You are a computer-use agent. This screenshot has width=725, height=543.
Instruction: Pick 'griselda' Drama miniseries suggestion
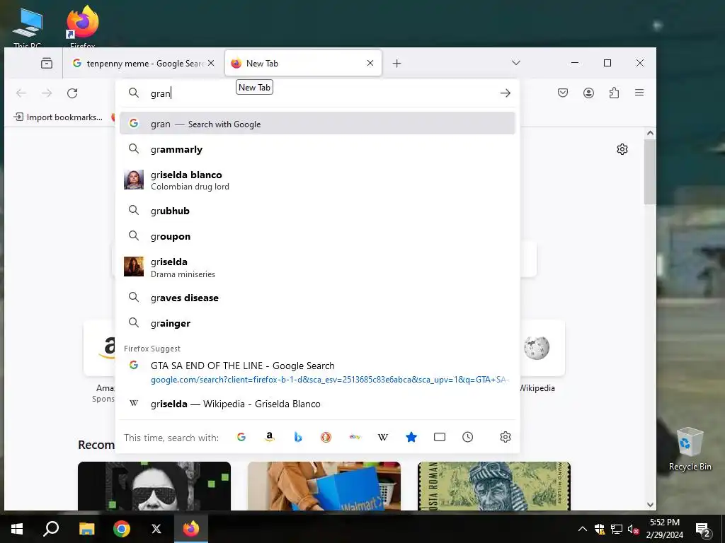[x=317, y=267]
